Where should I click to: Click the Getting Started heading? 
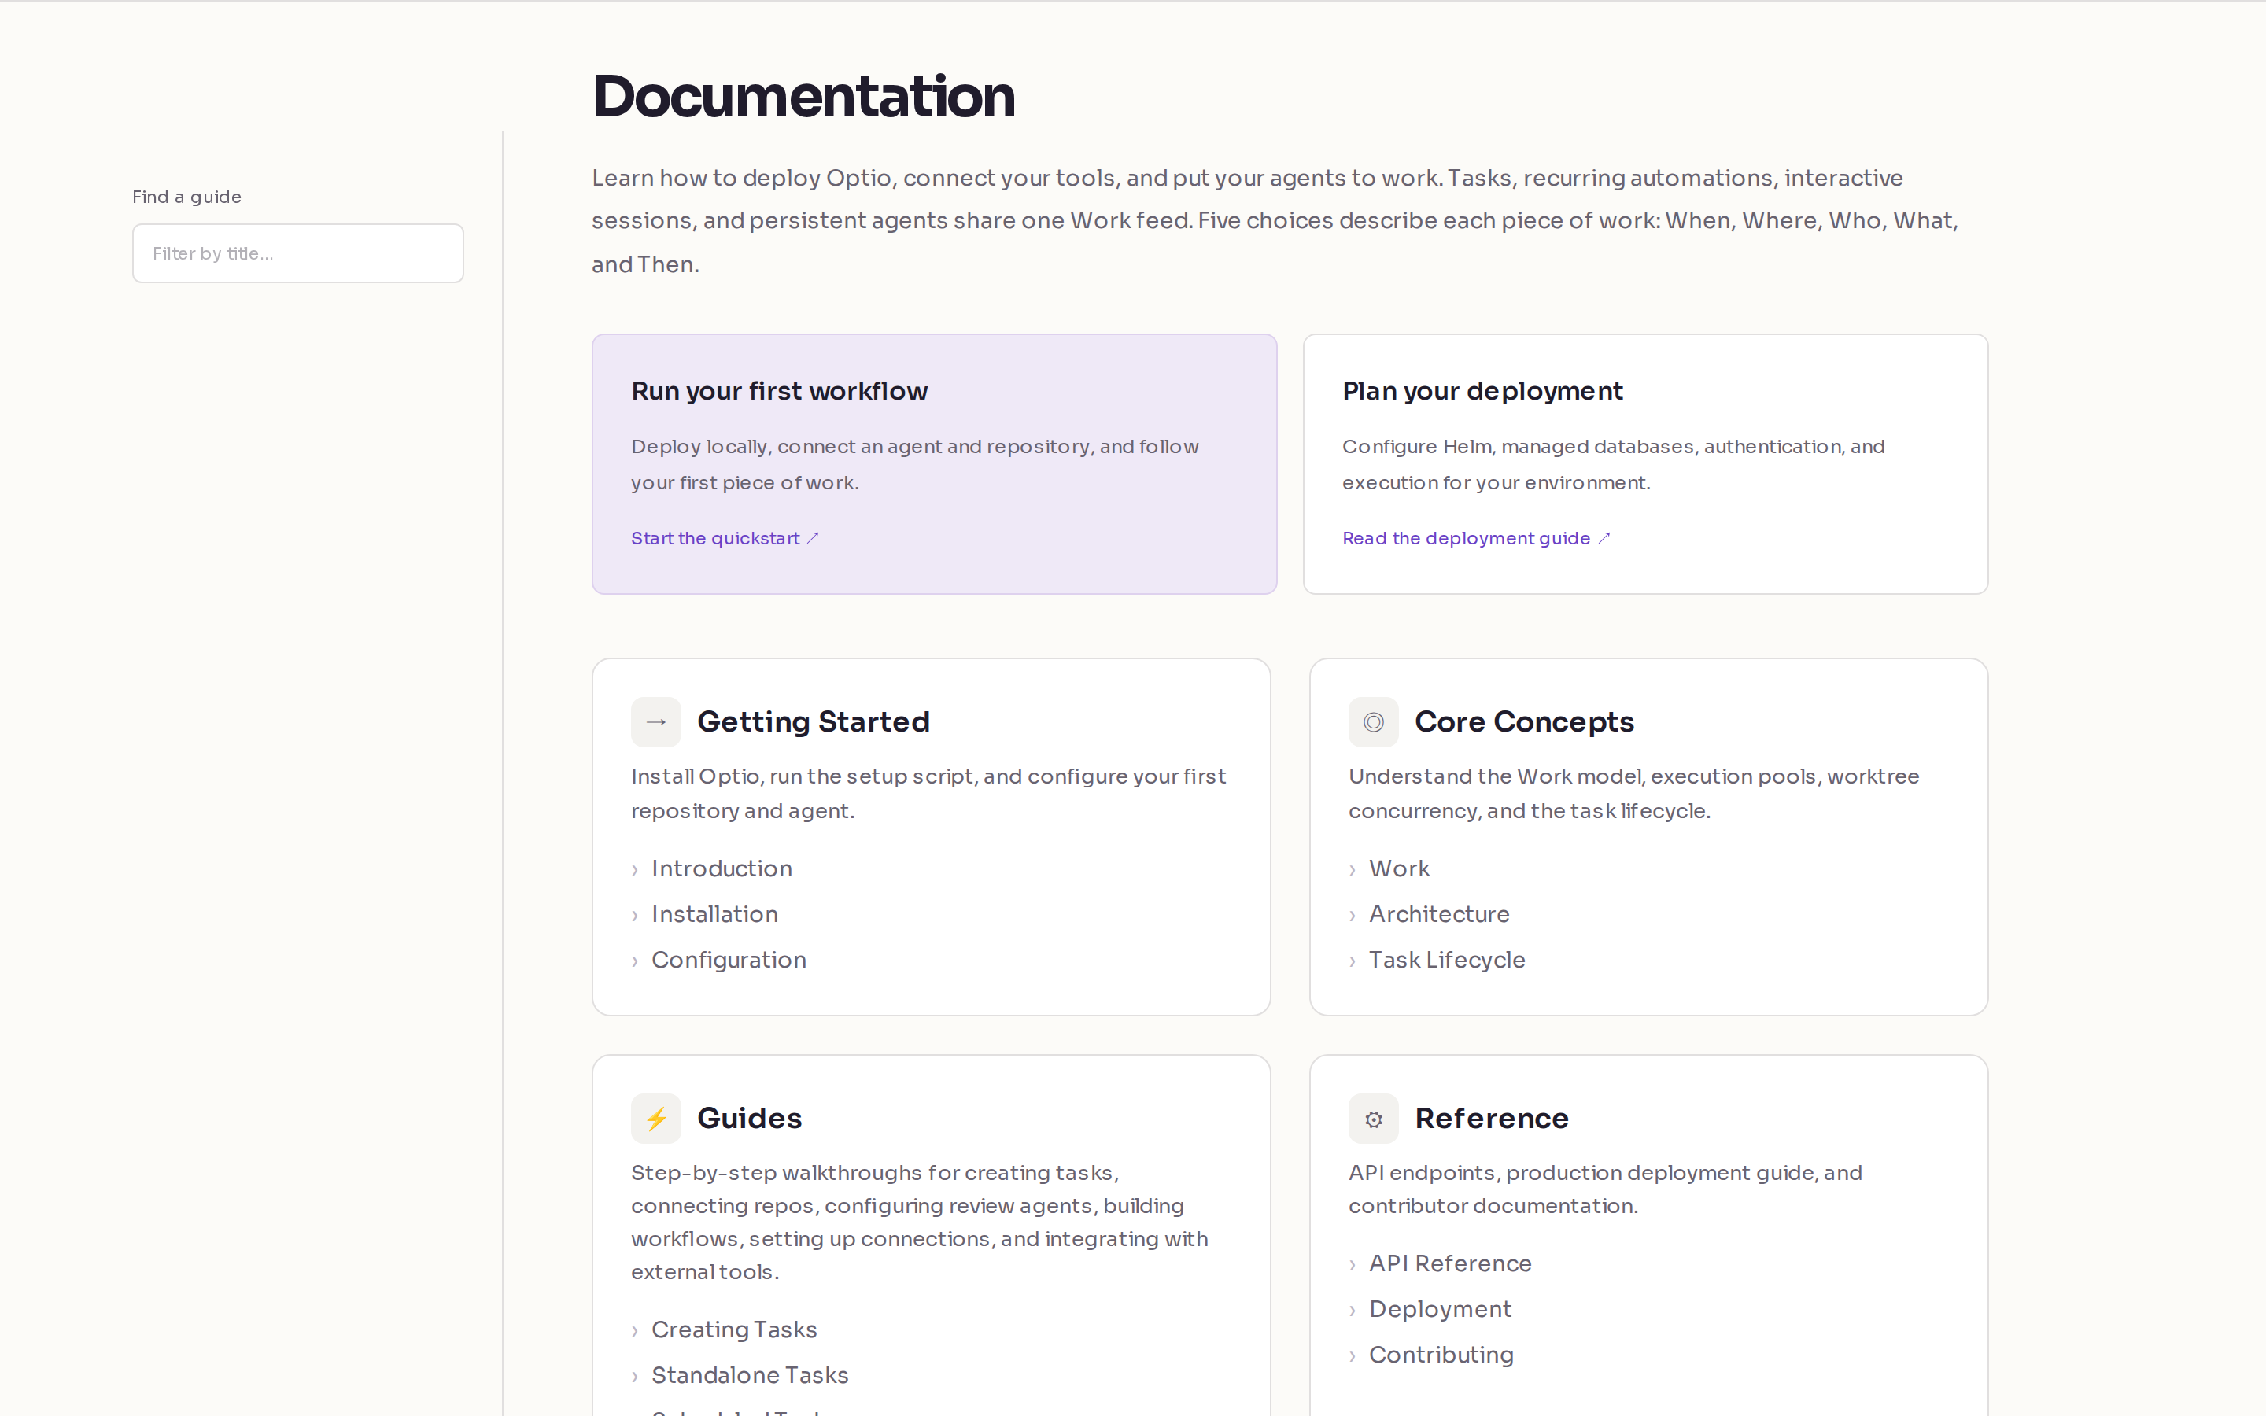point(814,722)
